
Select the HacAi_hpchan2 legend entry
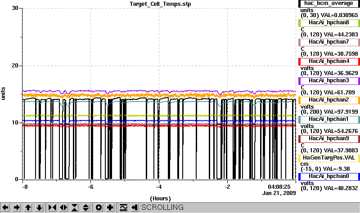[x=329, y=100]
